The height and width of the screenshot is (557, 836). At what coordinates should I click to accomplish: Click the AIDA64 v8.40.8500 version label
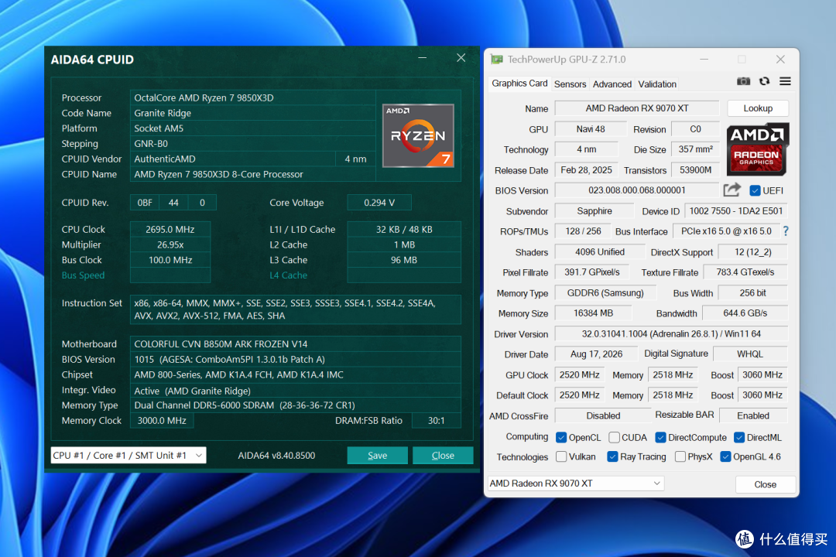[x=276, y=455]
